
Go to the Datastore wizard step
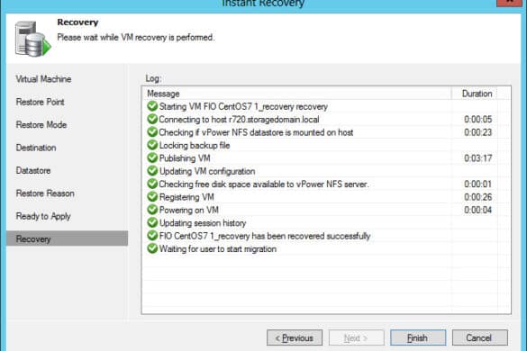pyautogui.click(x=33, y=171)
